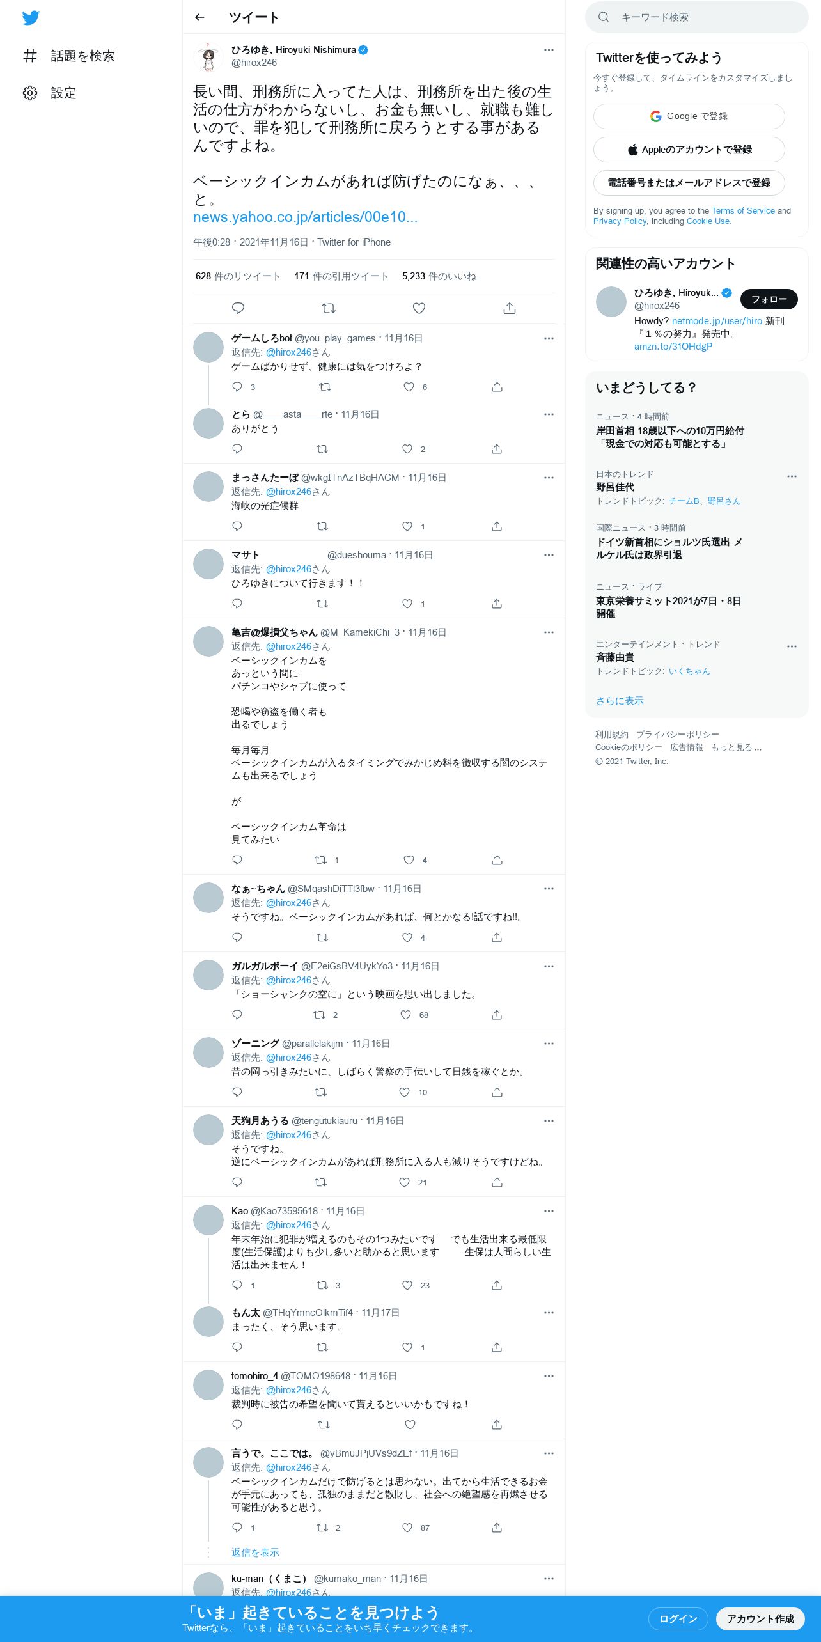Go back using the arrow icon
The width and height of the screenshot is (821, 1642).
199,17
